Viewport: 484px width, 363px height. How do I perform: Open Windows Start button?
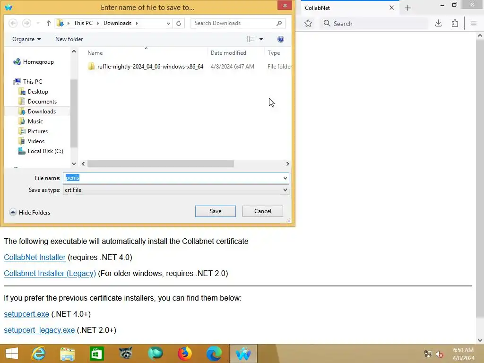pos(12,354)
